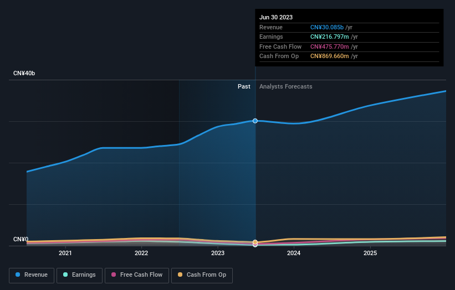The height and width of the screenshot is (290, 455).
Task: Toggle the Cash From Op legend button
Action: pyautogui.click(x=202, y=275)
